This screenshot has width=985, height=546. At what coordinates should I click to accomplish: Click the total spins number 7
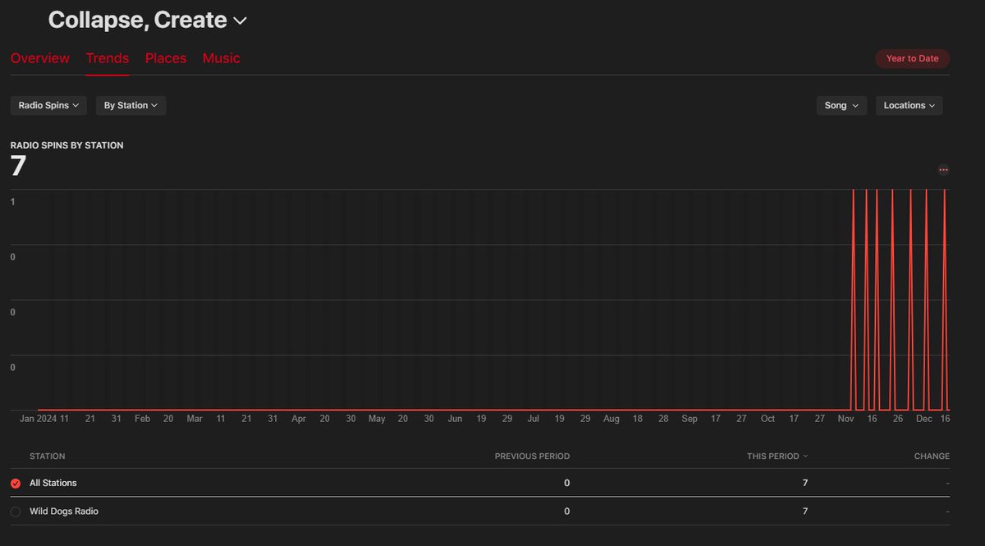[x=18, y=167]
